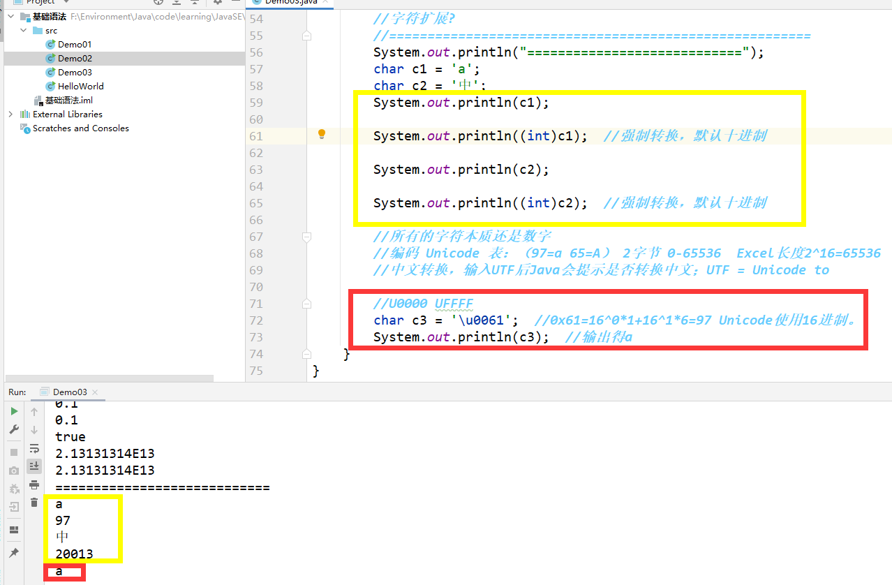Pin the Run tab with pin icon
Viewport: 892px width, 585px height.
[x=14, y=553]
